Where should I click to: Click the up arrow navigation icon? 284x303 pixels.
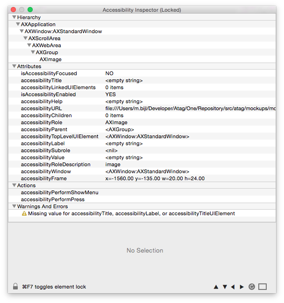(x=216, y=287)
